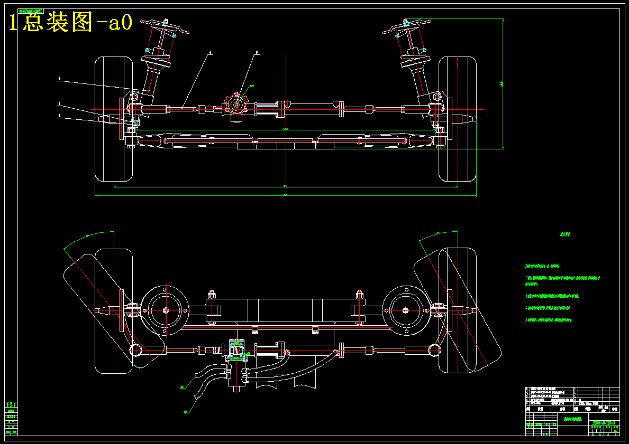Click the green drawing number in the title block
Image resolution: width=629 pixels, height=444 pixels.
pos(604,423)
